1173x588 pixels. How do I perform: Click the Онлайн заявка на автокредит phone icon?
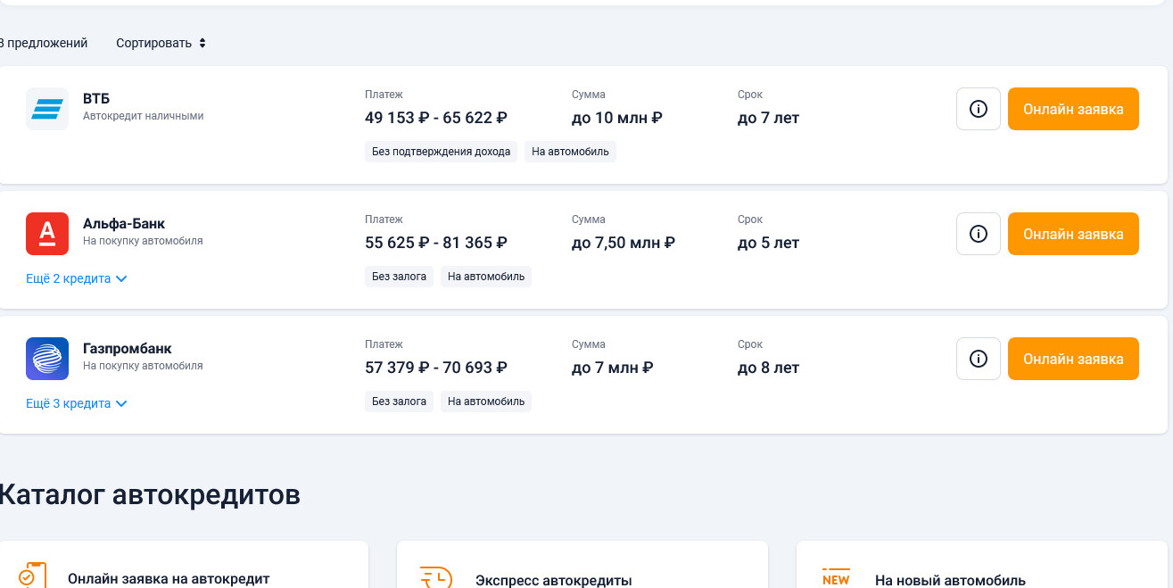tap(32, 576)
